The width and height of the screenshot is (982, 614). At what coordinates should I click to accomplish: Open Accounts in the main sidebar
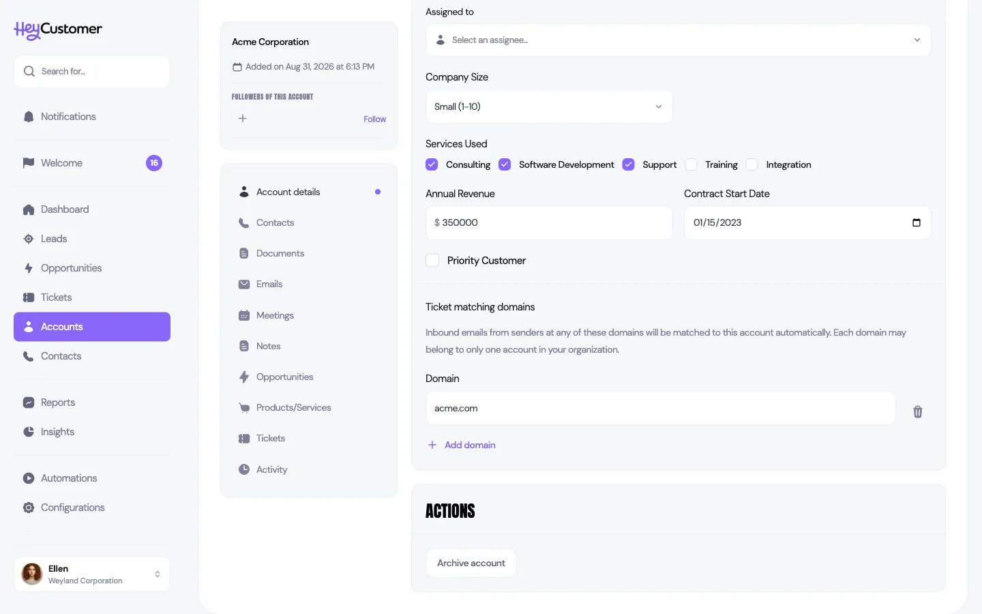tap(92, 327)
